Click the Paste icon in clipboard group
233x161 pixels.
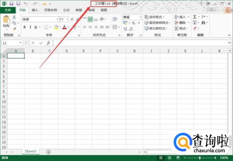6,21
